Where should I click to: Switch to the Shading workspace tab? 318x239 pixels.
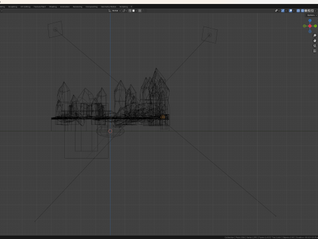pyautogui.click(x=53, y=7)
